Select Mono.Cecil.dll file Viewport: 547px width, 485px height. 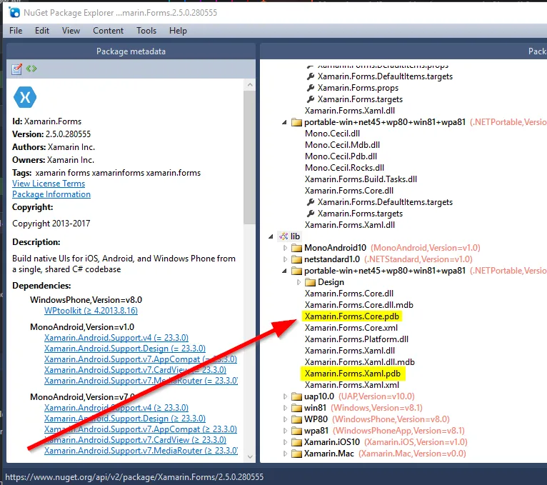(x=332, y=134)
